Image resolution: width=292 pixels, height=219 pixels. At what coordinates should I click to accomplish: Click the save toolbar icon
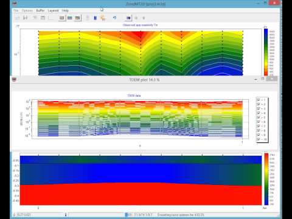coord(26,18)
